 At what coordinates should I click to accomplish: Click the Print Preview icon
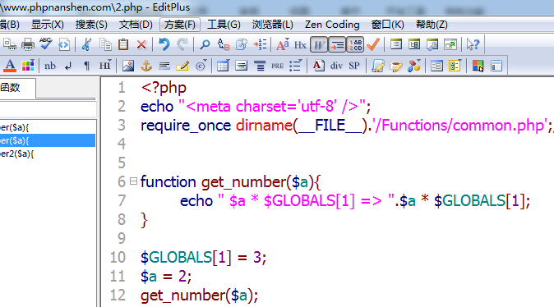10,44
